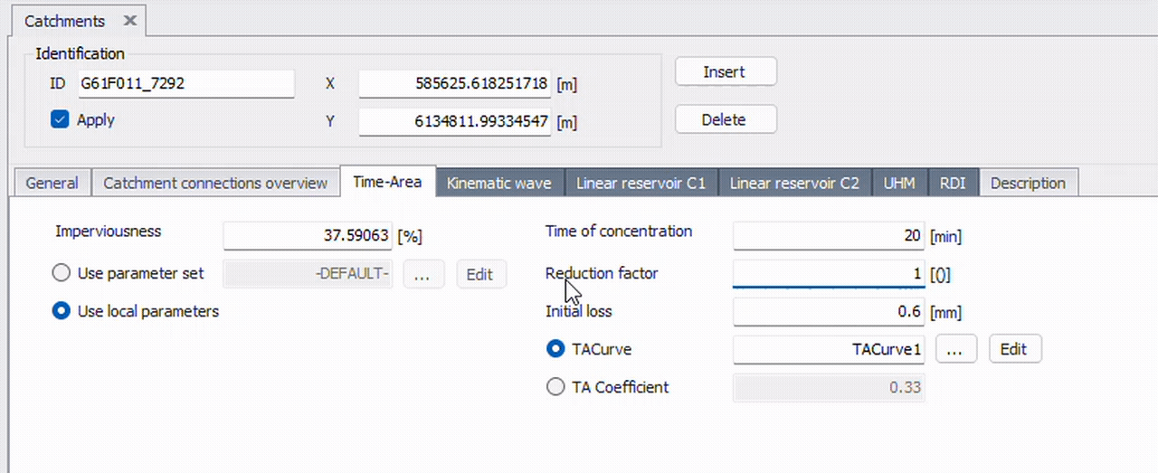Screen dimensions: 1158x473
Task: Browse TACurve with the ellipsis button
Action: 955,349
